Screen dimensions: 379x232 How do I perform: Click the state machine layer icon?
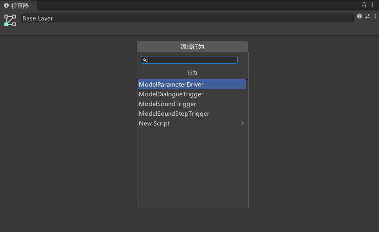pos(10,20)
